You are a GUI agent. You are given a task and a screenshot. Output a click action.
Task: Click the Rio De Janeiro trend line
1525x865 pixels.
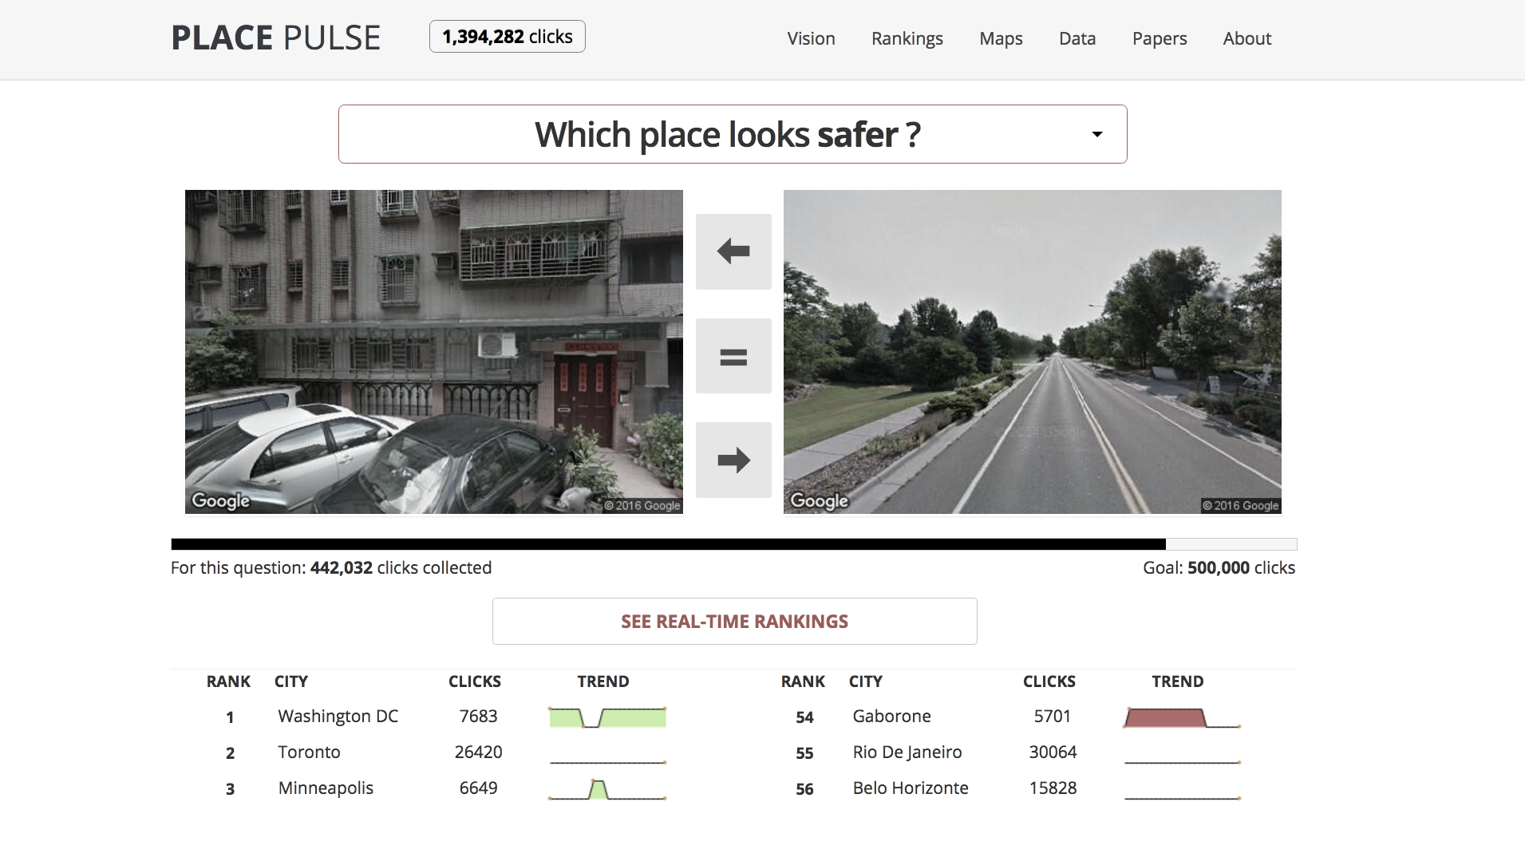point(1182,762)
